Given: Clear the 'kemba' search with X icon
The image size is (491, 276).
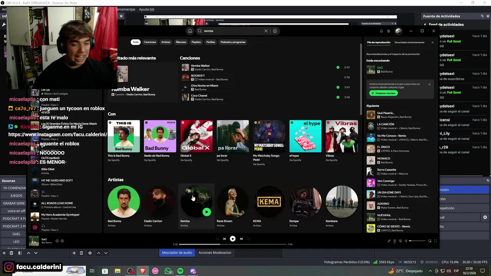Looking at the screenshot, I should 266,31.
